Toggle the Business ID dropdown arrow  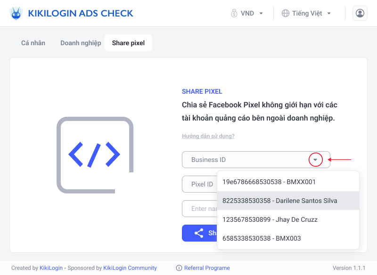click(x=315, y=160)
